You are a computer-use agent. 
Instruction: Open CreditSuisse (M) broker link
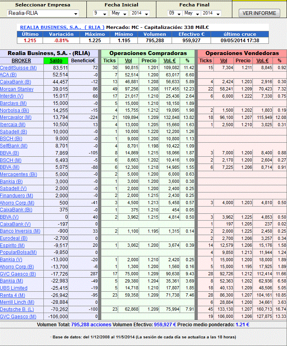(18, 68)
